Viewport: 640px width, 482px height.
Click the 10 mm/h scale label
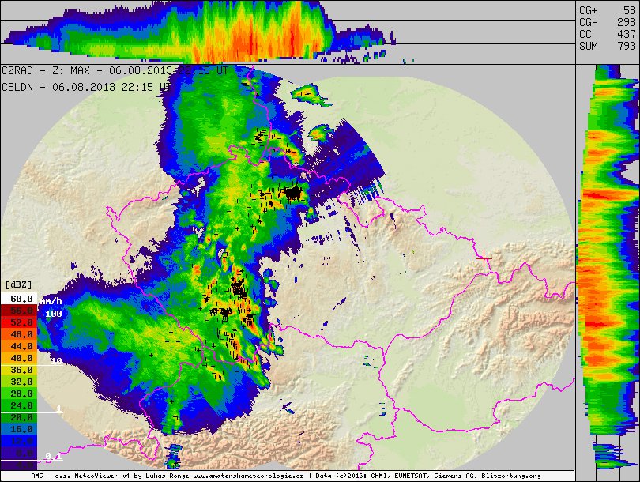tap(56, 361)
